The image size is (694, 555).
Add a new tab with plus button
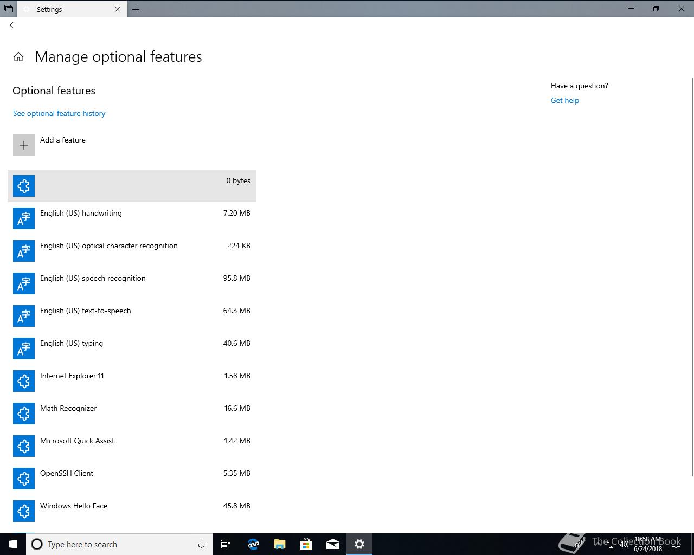136,9
